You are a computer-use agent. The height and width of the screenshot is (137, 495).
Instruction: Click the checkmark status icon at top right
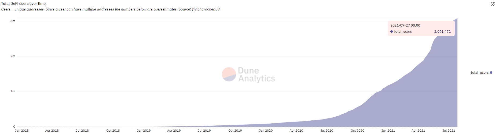point(493,4)
